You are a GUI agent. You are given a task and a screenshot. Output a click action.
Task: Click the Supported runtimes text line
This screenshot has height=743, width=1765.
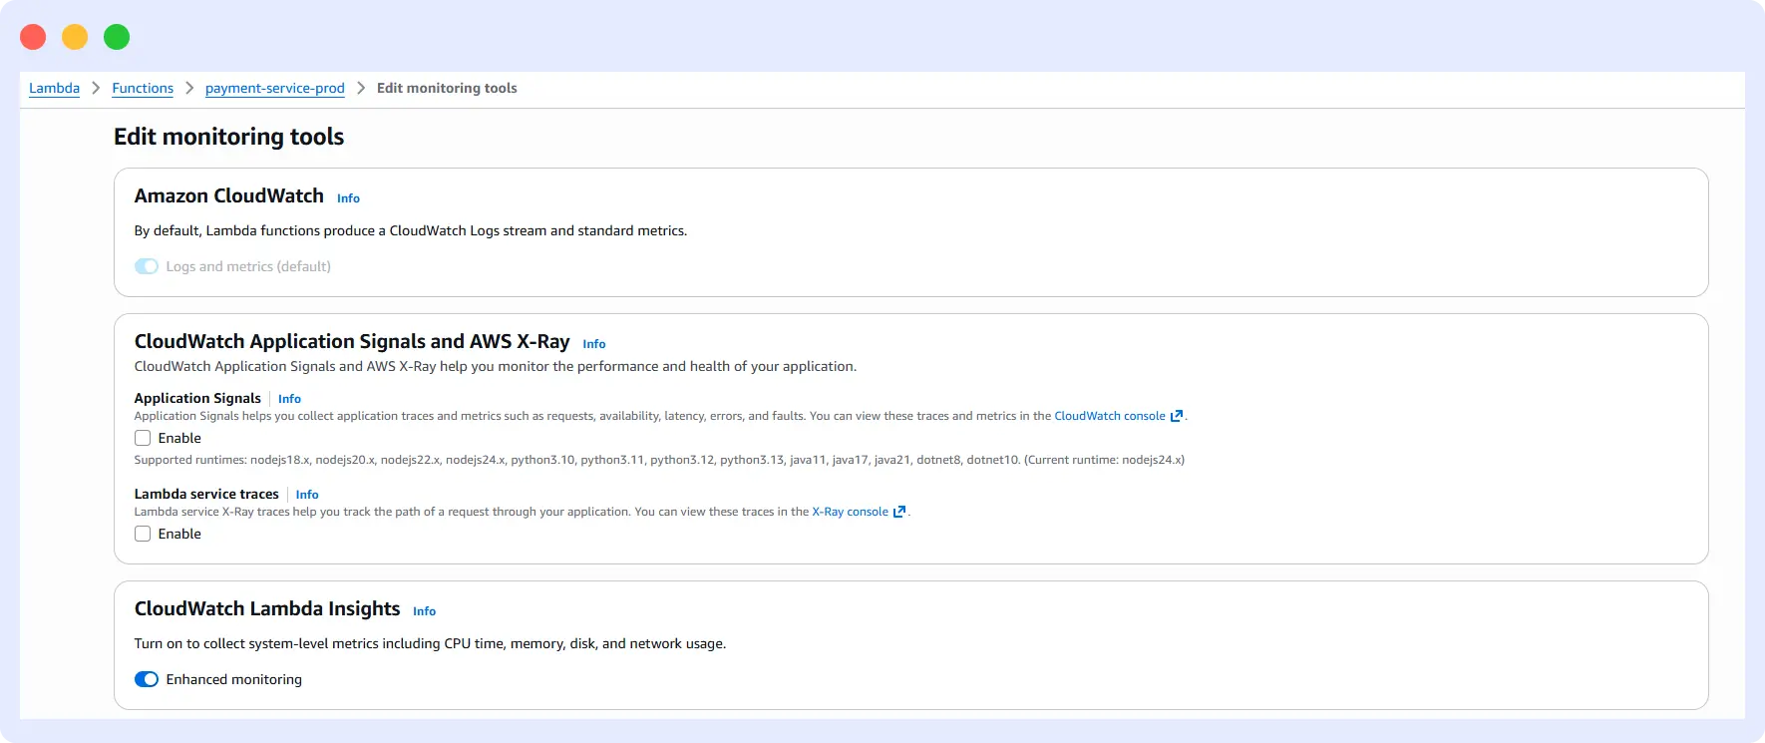[x=659, y=460]
